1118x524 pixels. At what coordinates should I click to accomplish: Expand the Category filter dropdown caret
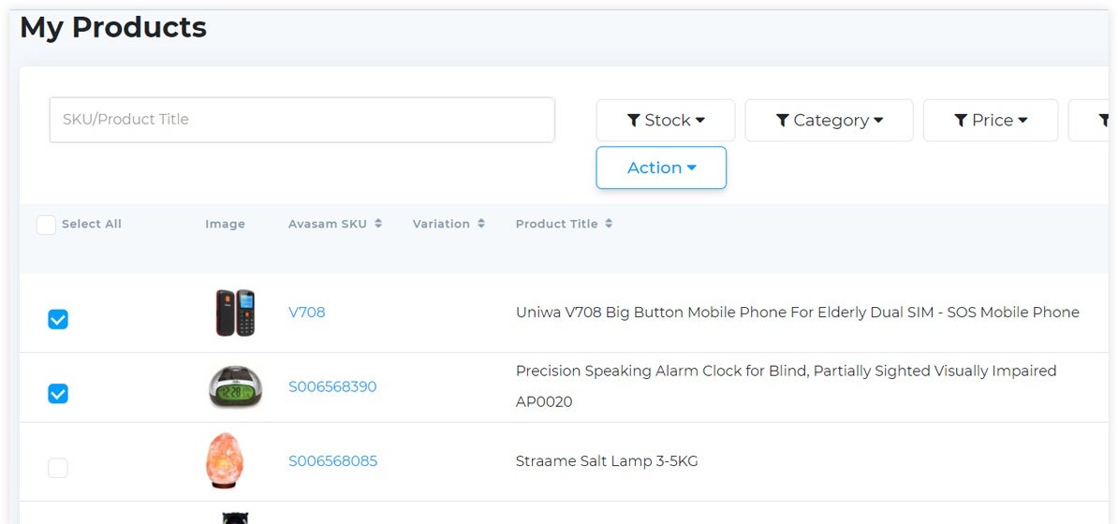click(878, 121)
